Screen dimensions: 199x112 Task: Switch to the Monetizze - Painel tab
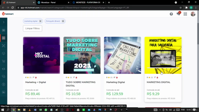tap(53, 2)
